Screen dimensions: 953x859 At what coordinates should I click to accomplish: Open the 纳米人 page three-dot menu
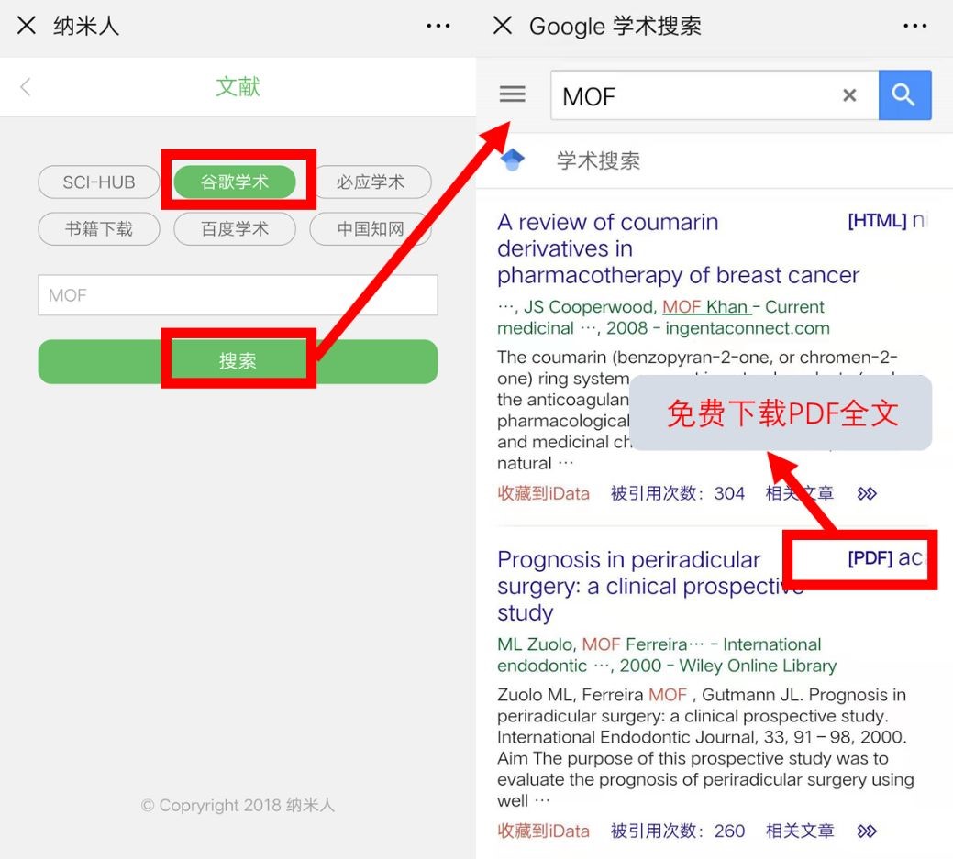point(438,26)
